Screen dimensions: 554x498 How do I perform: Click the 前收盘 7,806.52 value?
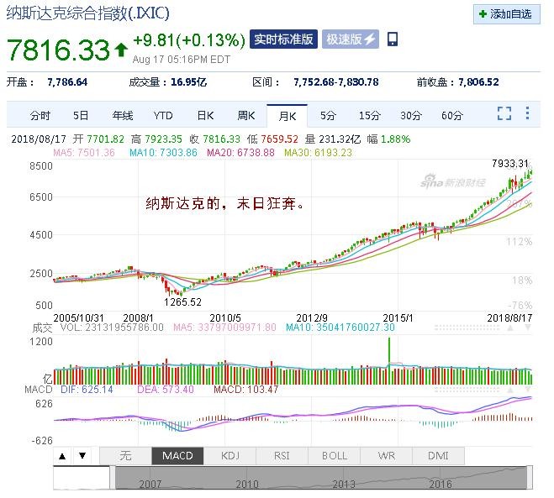tap(478, 82)
